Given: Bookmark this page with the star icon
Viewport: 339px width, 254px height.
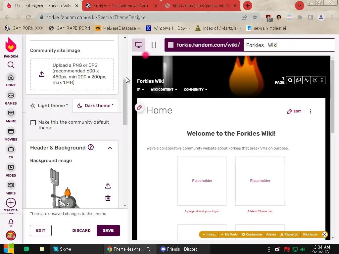Looking at the screenshot, I should pyautogui.click(x=255, y=17).
